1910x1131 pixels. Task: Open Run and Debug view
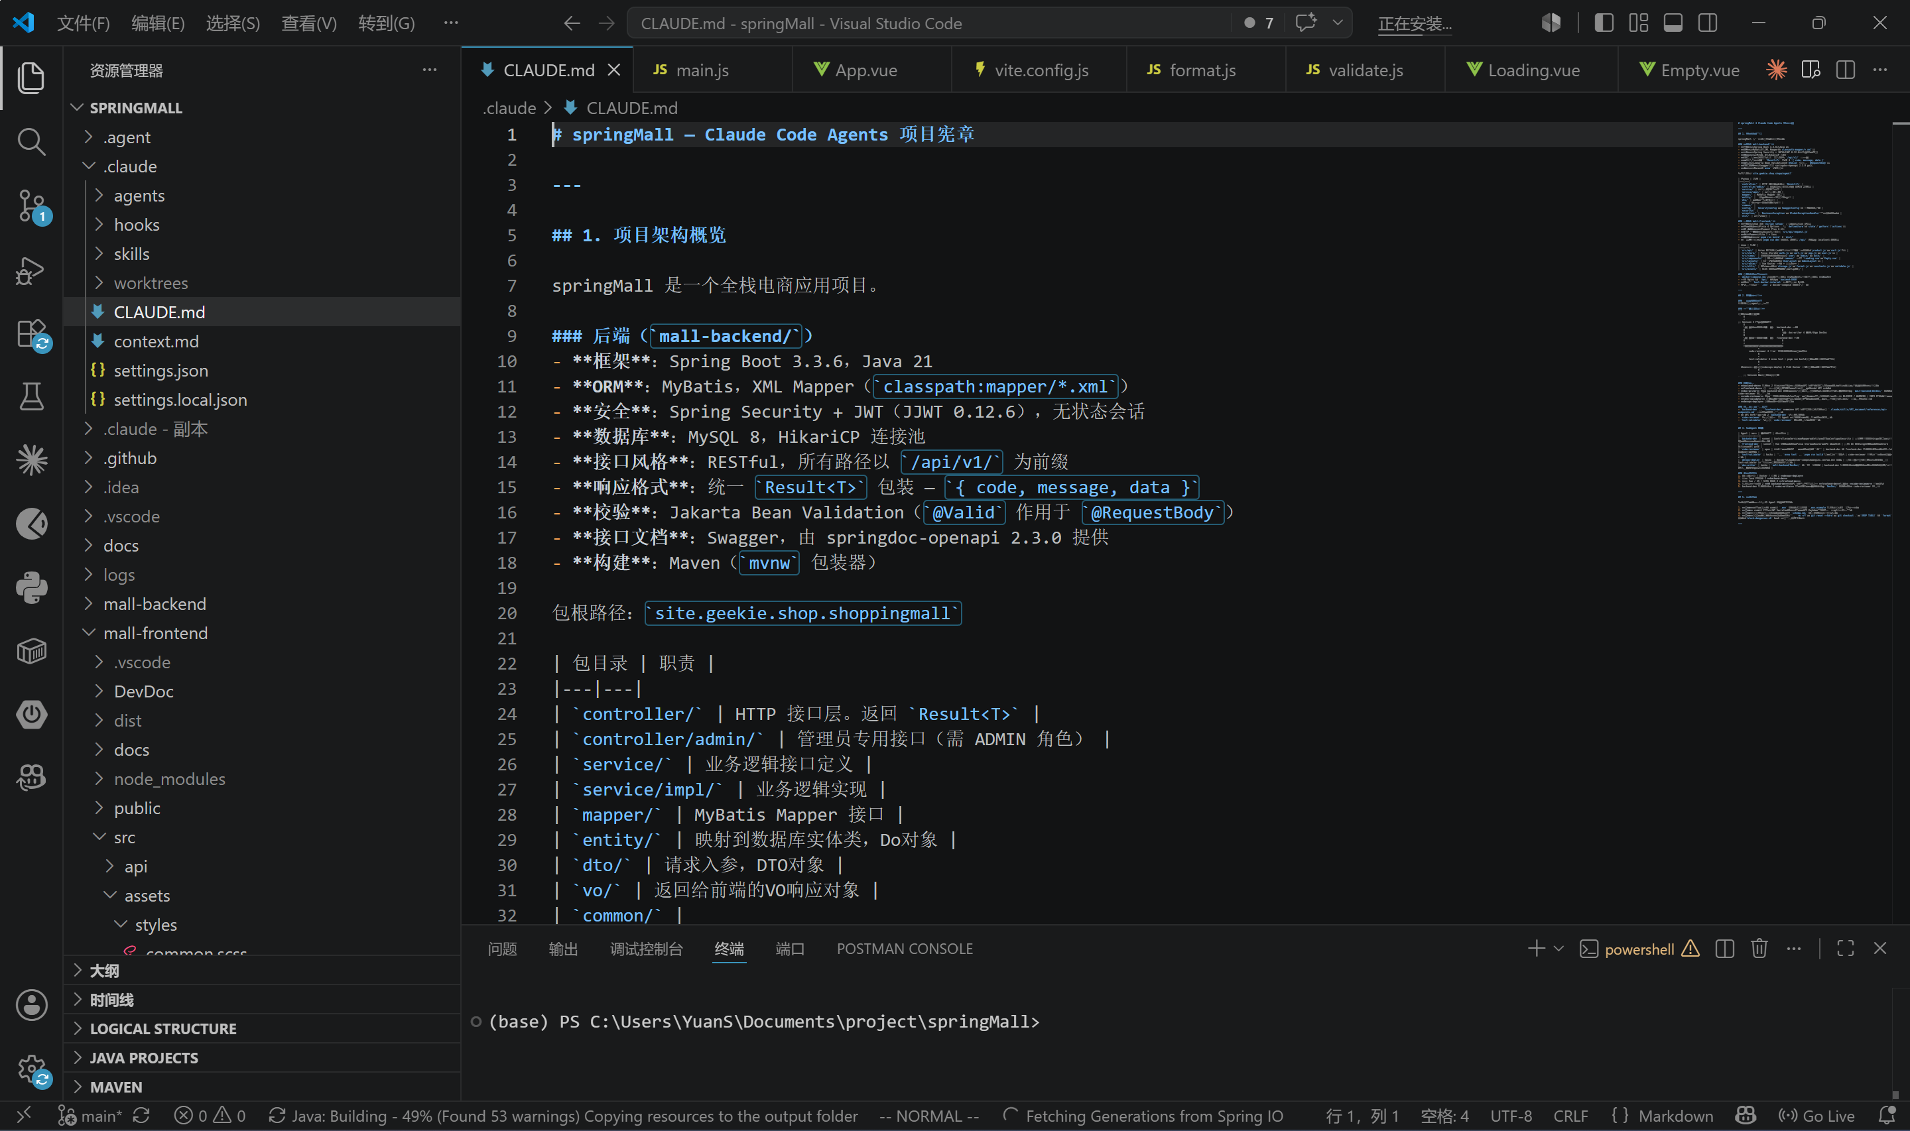(31, 270)
